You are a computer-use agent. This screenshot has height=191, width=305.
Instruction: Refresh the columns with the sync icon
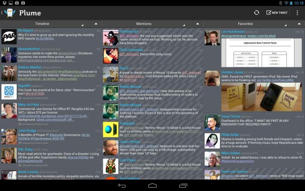tap(256, 13)
